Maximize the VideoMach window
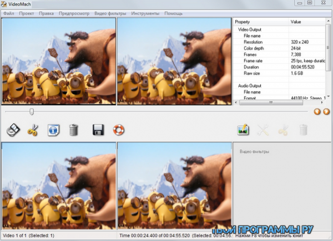The image size is (333, 241). click(310, 3)
